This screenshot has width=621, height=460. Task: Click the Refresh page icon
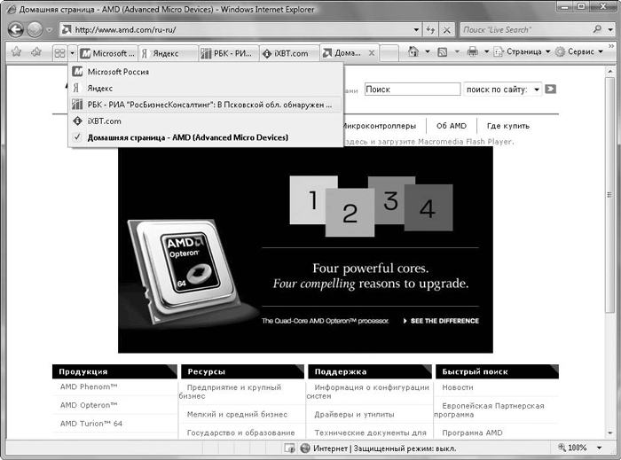(428, 29)
